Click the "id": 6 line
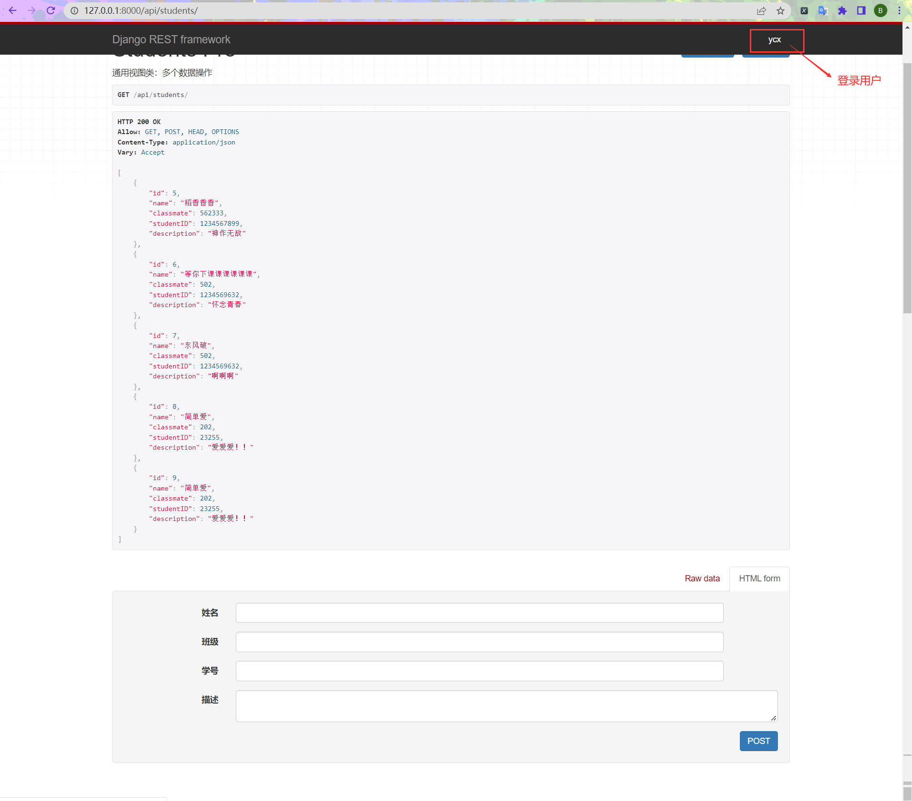 tap(164, 264)
